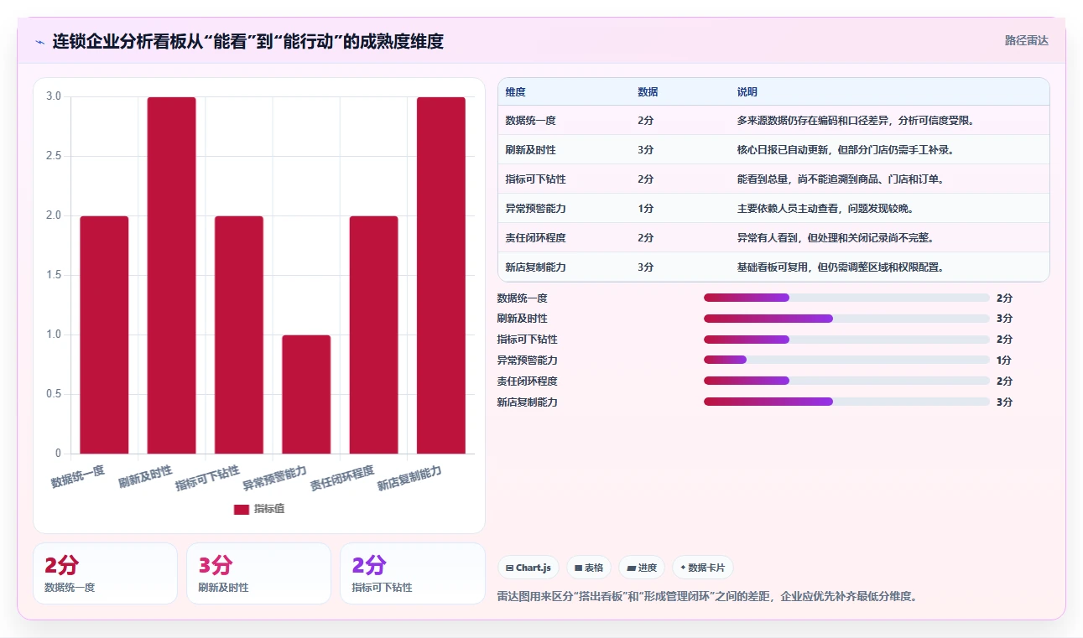Select the 表格 tag chip
Screen dimensions: 1083x638
pos(590,568)
